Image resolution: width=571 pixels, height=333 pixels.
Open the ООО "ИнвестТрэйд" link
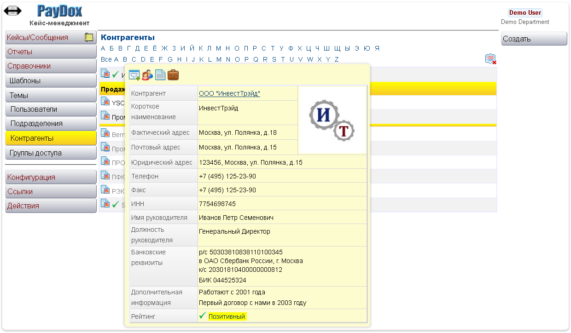click(x=229, y=94)
